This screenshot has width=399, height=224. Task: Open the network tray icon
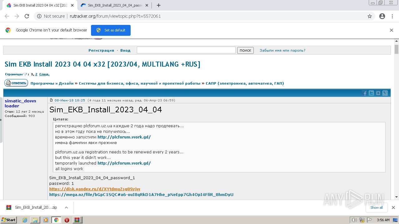(362, 220)
